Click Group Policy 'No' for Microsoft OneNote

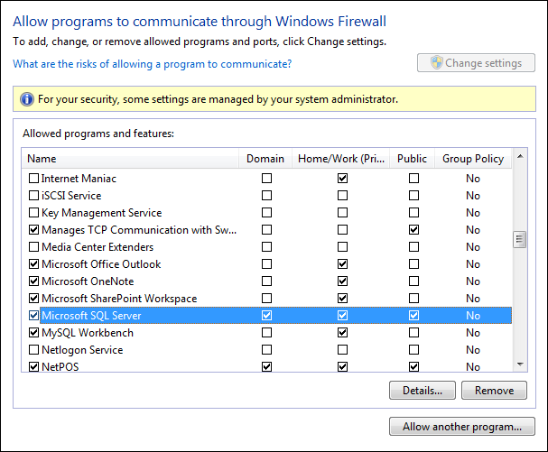[473, 281]
